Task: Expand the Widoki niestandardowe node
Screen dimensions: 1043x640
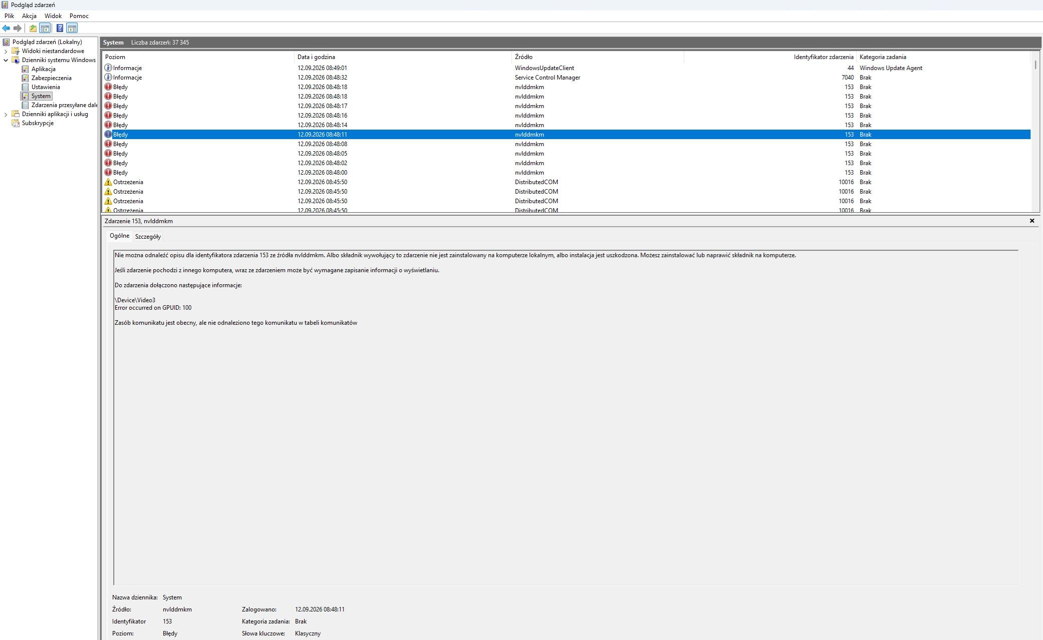Action: click(x=6, y=51)
